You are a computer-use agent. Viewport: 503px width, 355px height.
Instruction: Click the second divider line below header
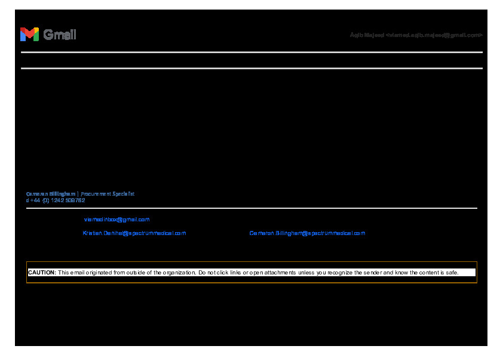[251, 69]
